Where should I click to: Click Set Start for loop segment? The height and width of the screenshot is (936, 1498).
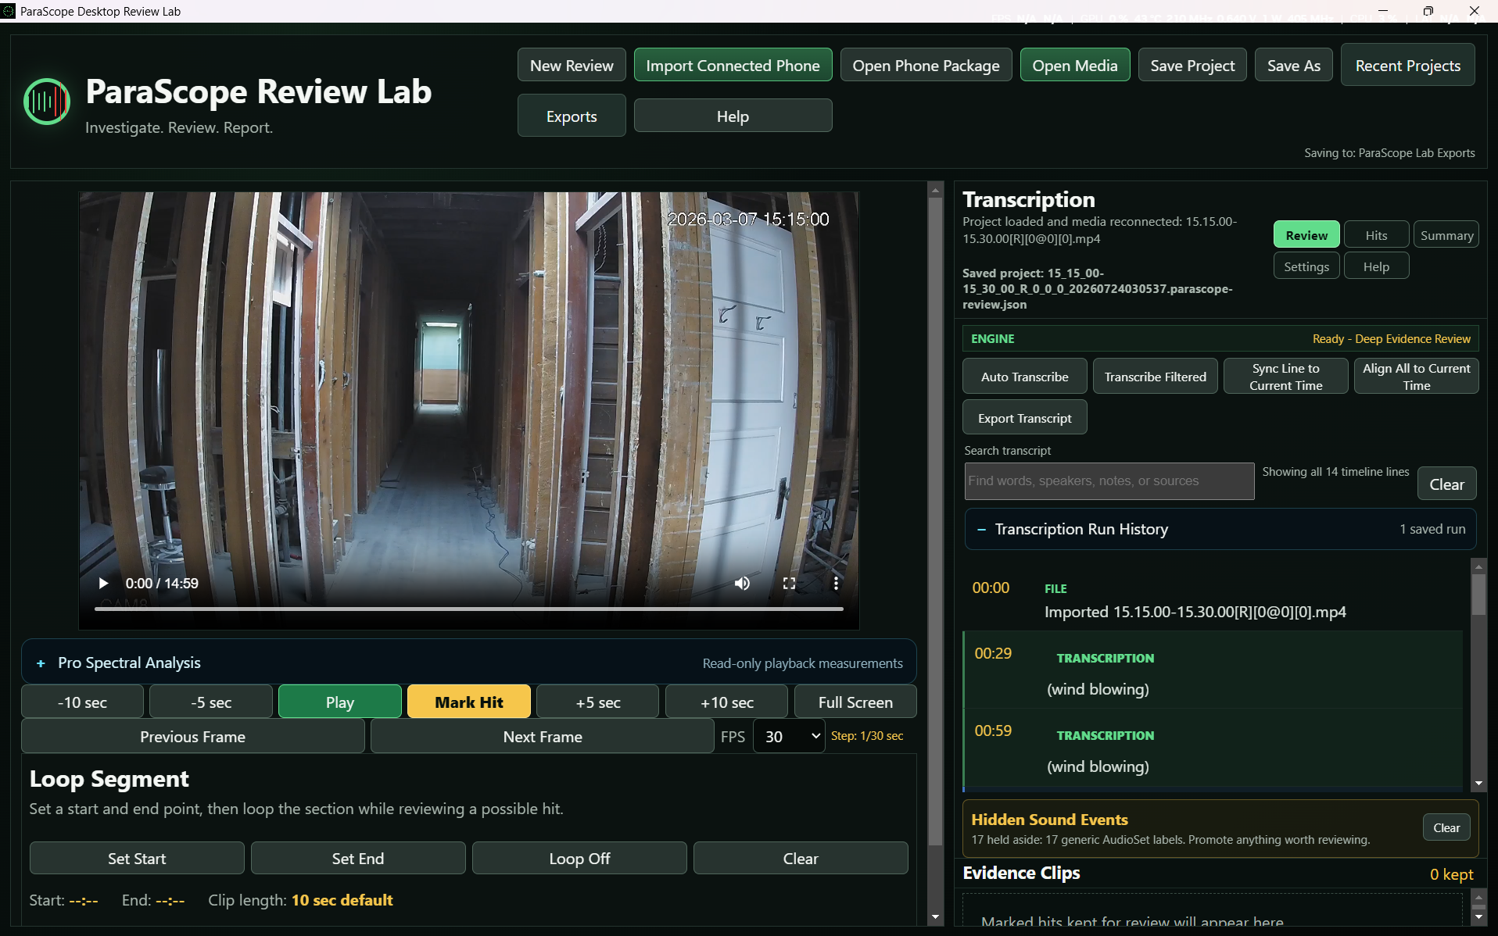pos(137,858)
